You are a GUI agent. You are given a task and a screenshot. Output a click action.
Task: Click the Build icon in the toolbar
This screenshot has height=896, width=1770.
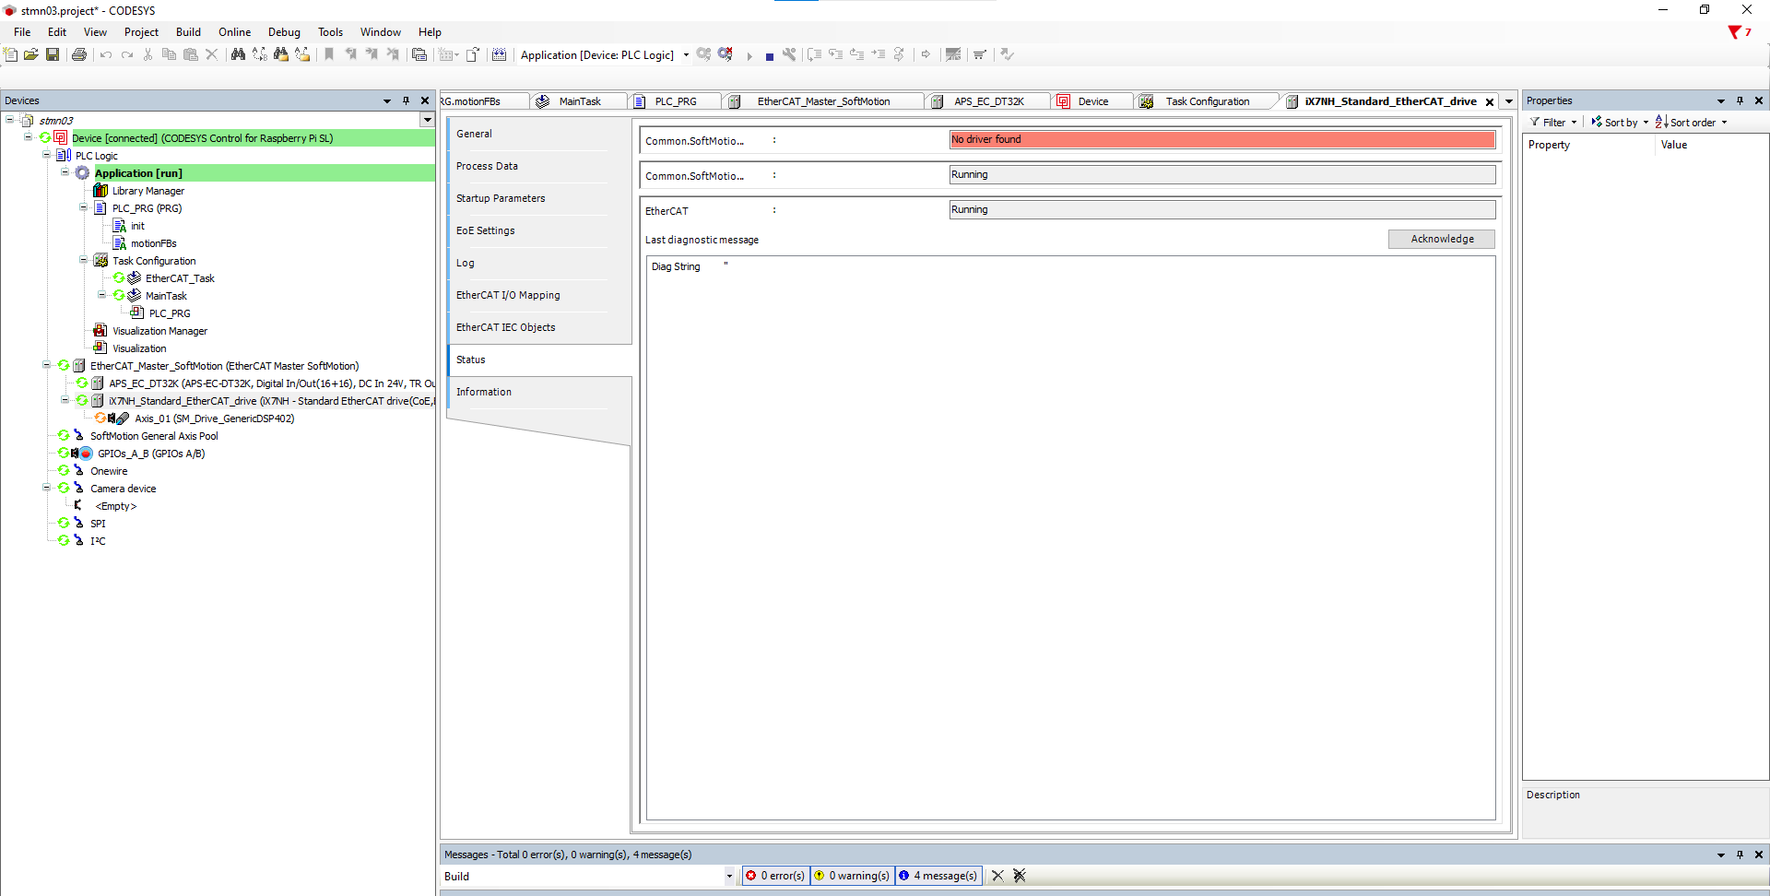[x=499, y=54]
